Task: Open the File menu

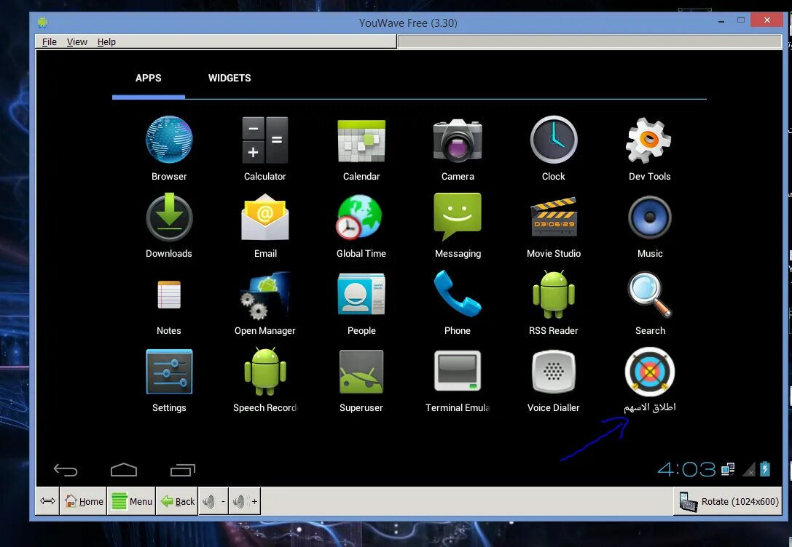Action: pyautogui.click(x=49, y=42)
